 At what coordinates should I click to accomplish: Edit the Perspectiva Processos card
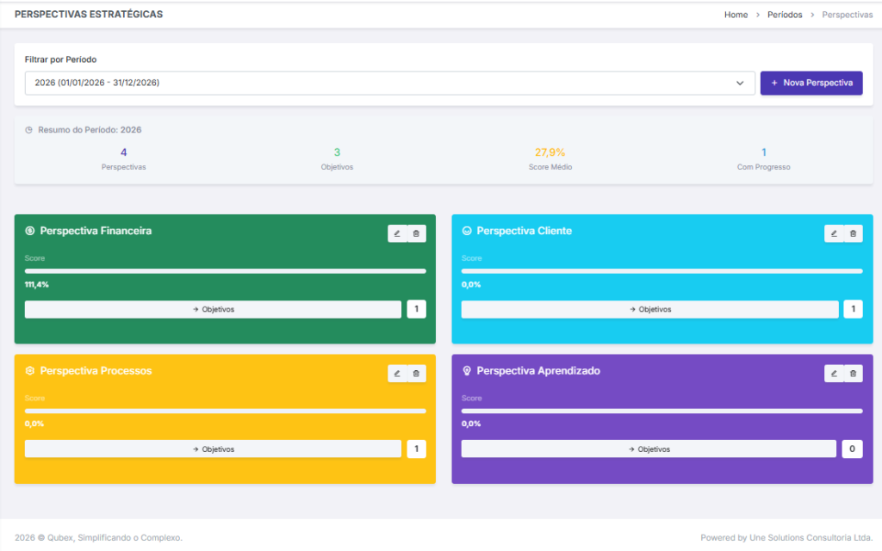pyautogui.click(x=397, y=373)
